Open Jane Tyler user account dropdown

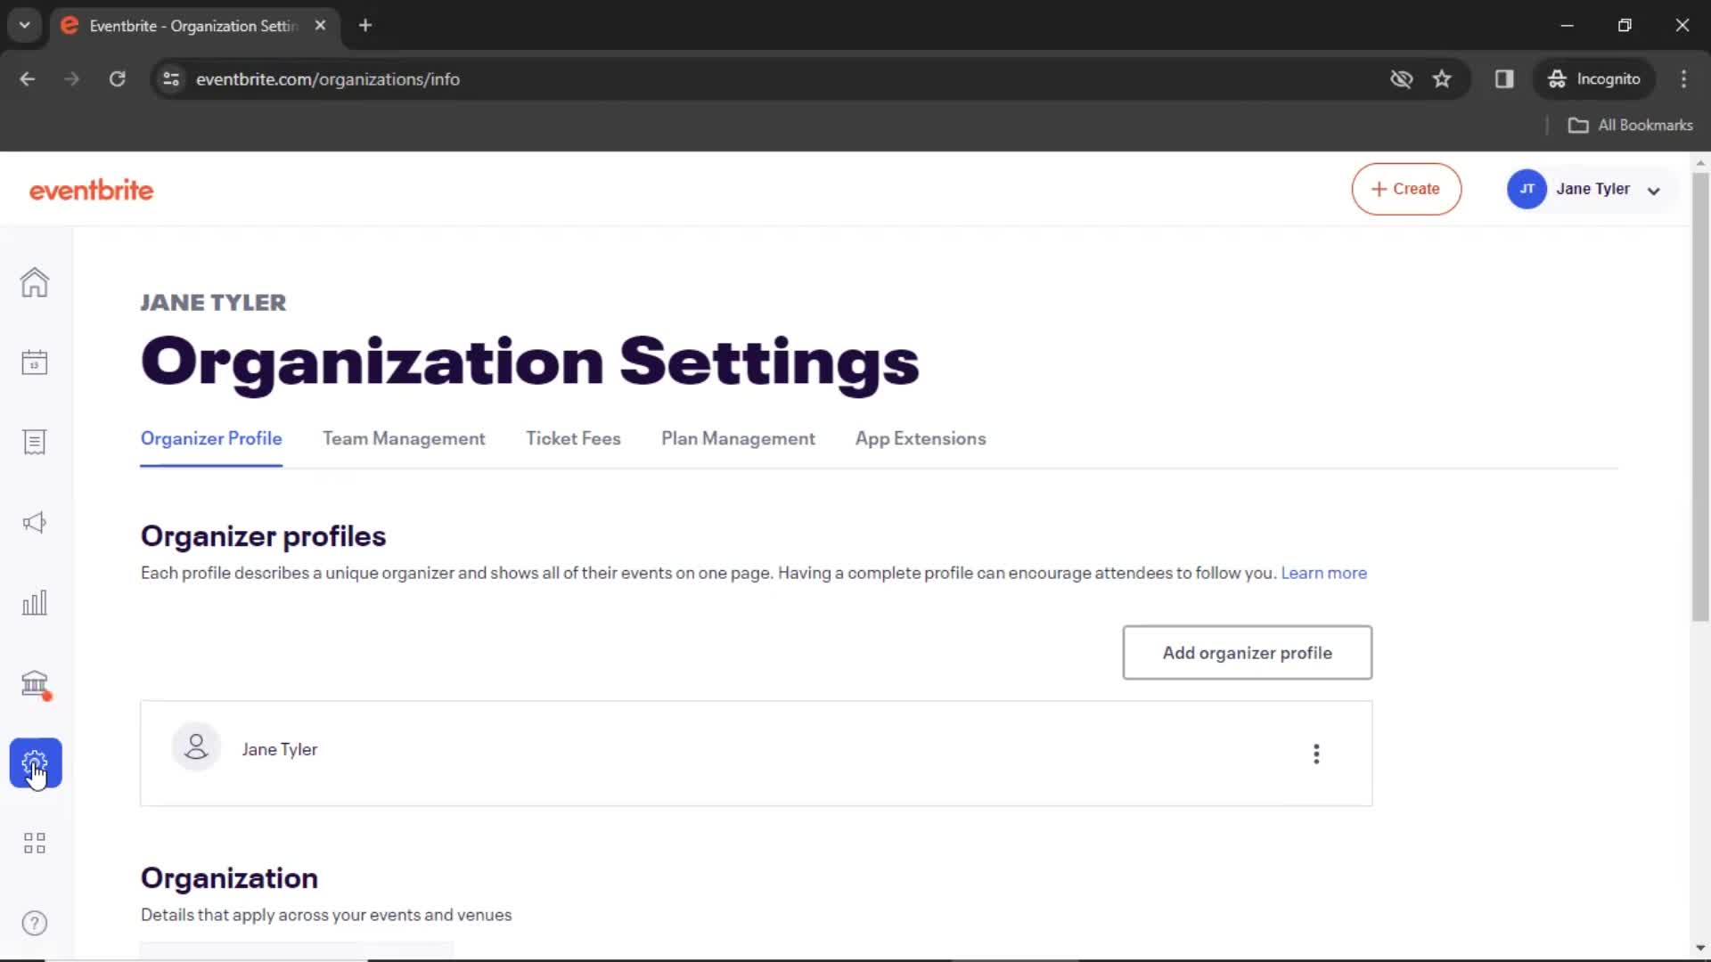1592,189
